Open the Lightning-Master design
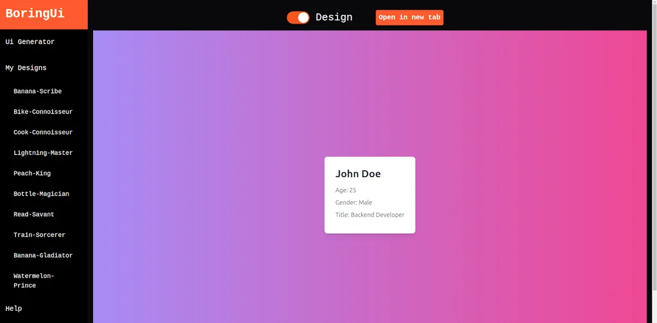Viewport: 657px width, 323px height. point(43,153)
